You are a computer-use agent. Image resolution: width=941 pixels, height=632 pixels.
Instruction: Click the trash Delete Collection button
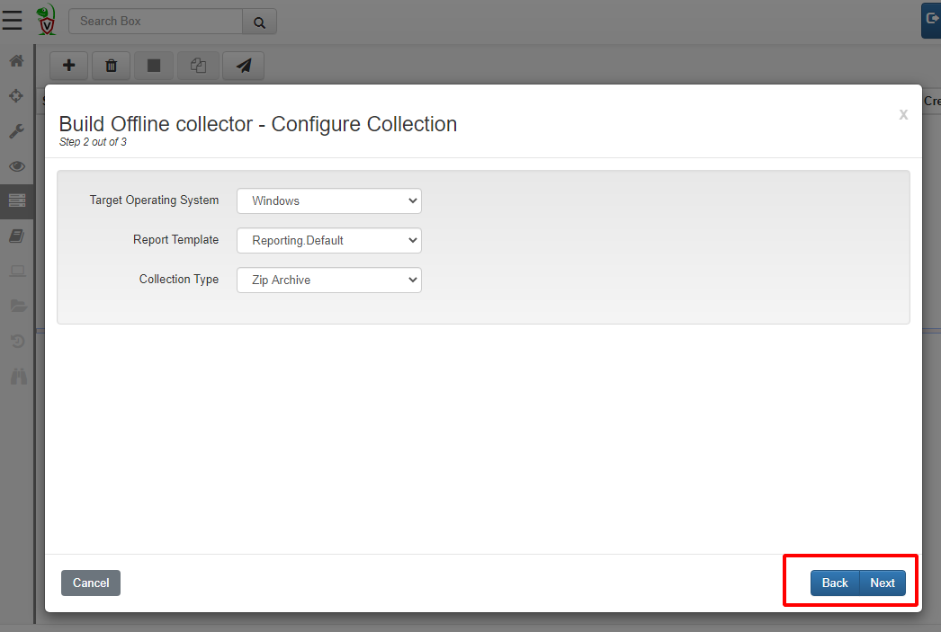[x=111, y=66]
